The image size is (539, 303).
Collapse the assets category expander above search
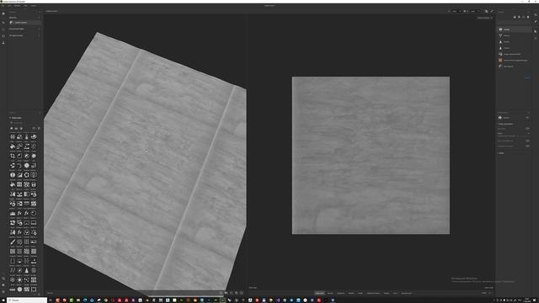pos(10,118)
